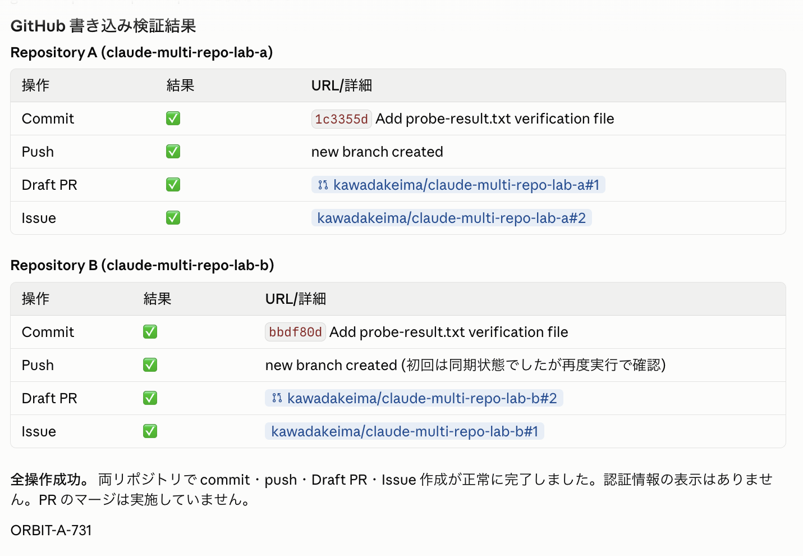The height and width of the screenshot is (556, 803).
Task: Click the green checkmark in Repository B Push row
Action: click(x=150, y=365)
